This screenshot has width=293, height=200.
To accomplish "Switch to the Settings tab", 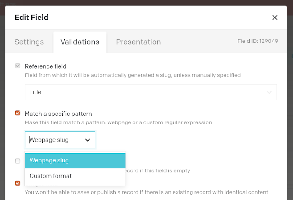I will [x=29, y=42].
